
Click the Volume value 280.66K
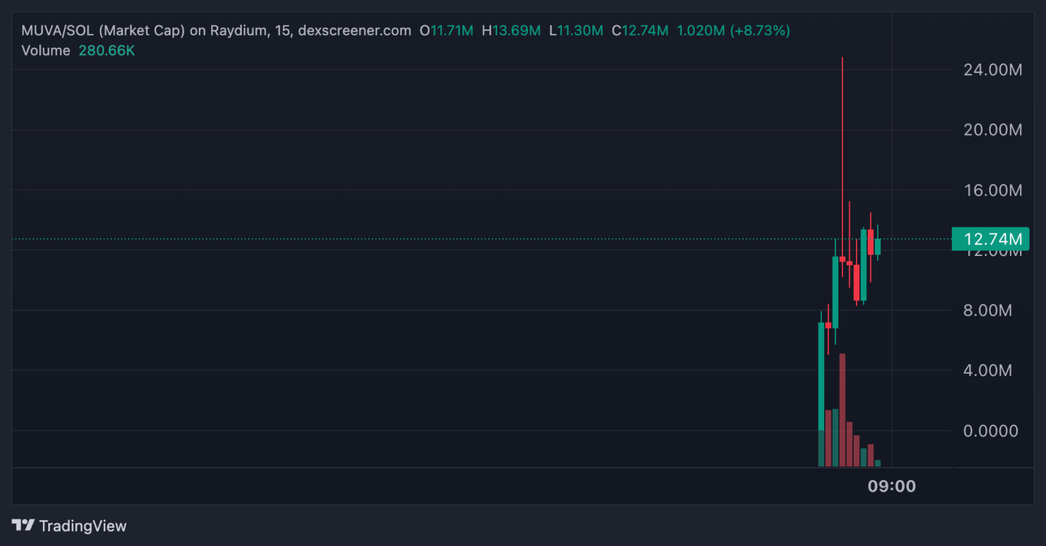[107, 50]
